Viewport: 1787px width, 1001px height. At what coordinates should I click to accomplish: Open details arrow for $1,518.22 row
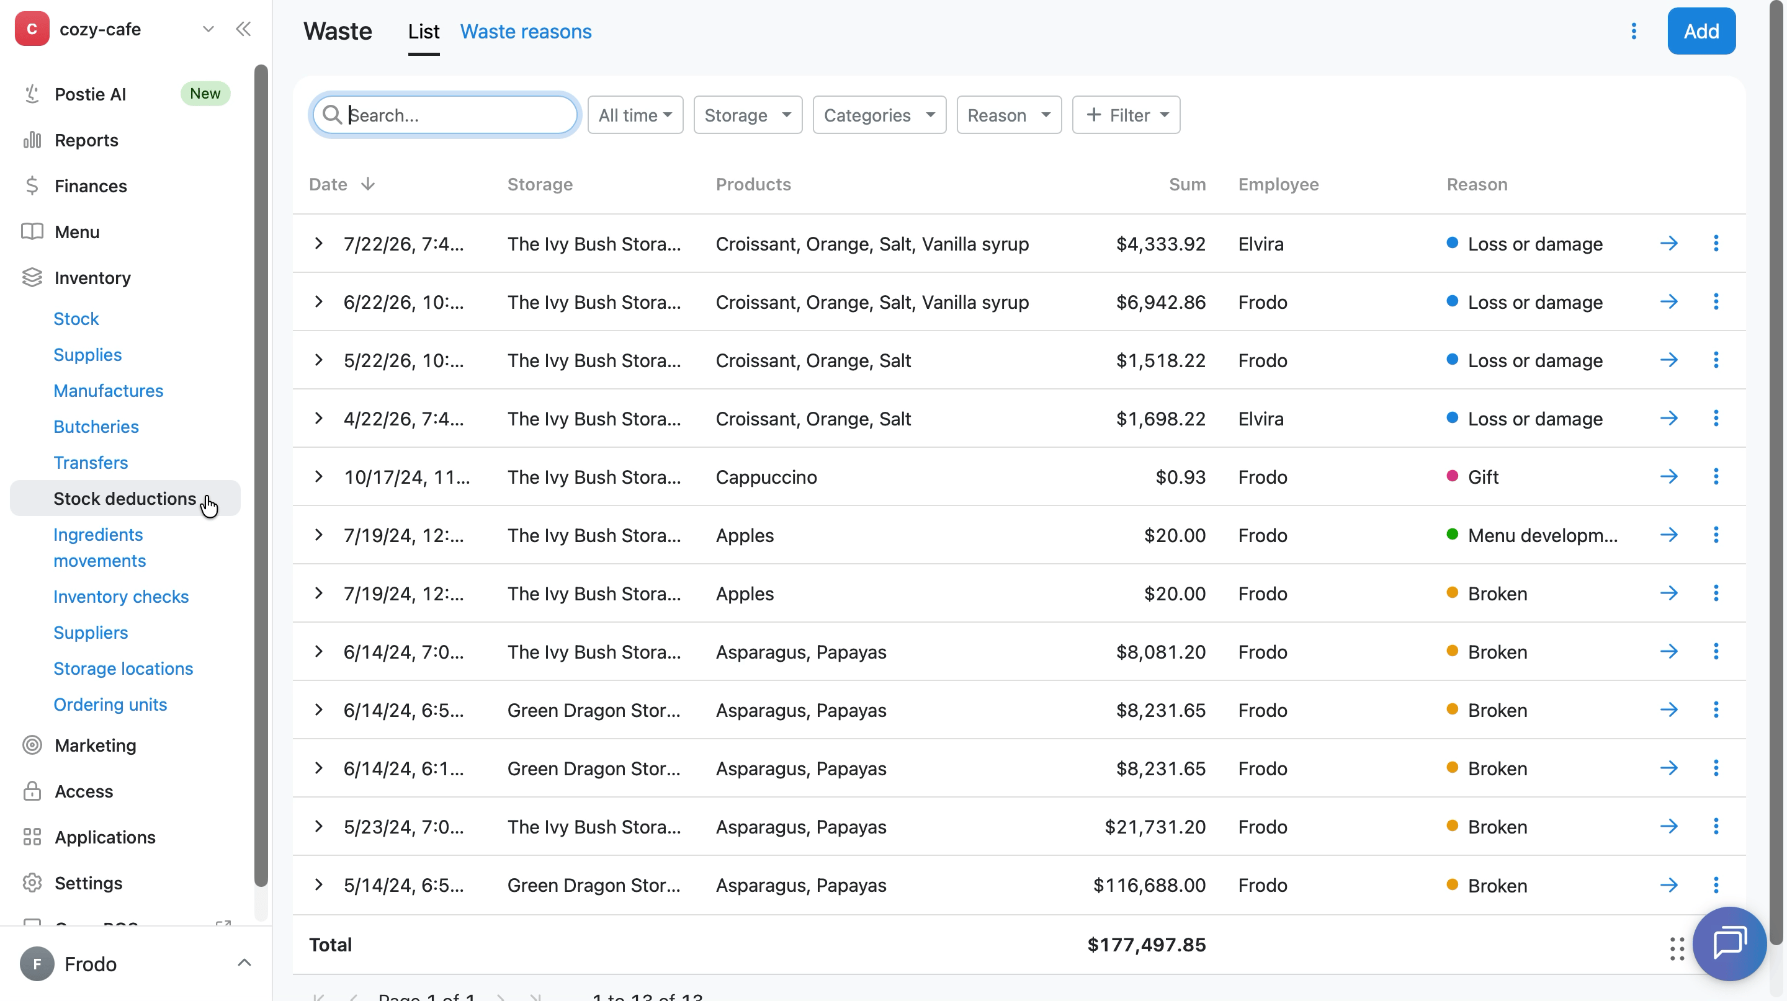[1668, 360]
